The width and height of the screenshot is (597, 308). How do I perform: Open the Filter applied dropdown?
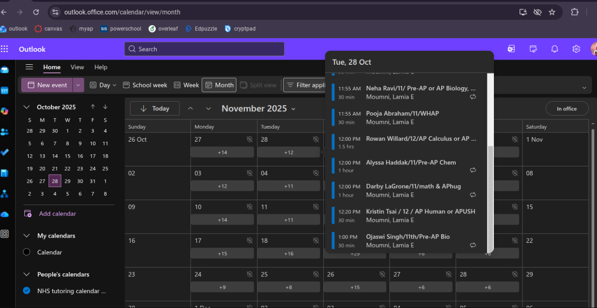[x=305, y=85]
